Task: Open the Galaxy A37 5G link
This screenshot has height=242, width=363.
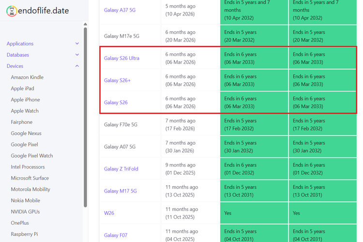Action: tap(120, 10)
